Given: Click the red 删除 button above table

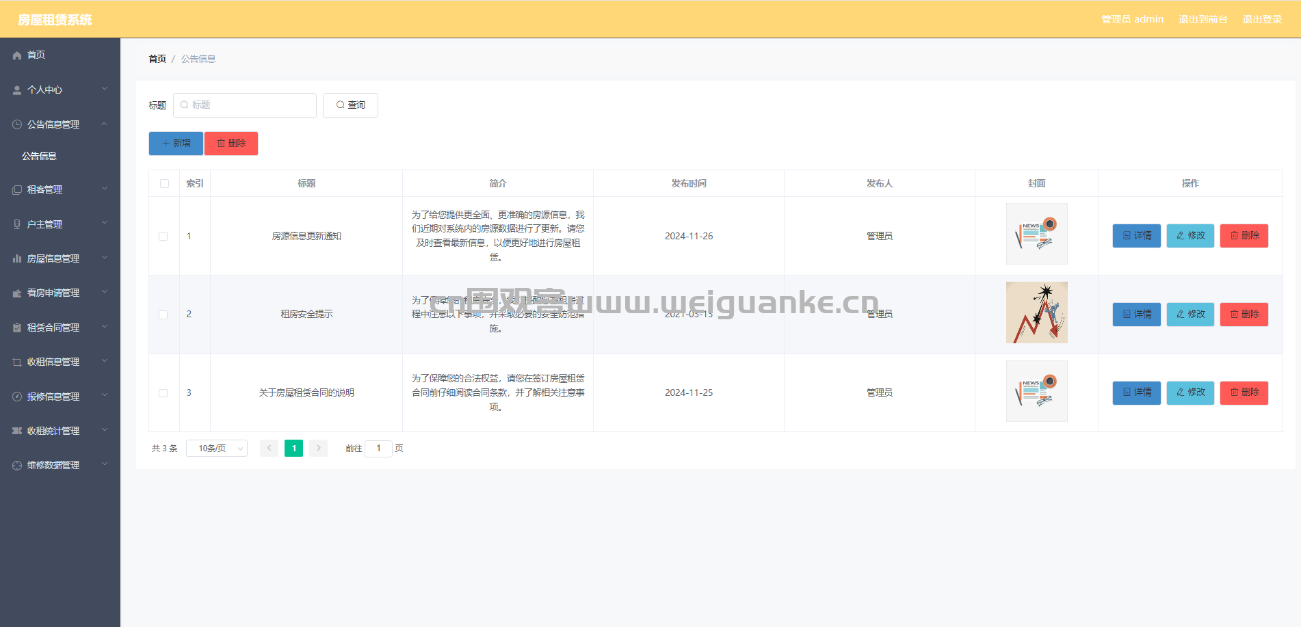Looking at the screenshot, I should 231,144.
